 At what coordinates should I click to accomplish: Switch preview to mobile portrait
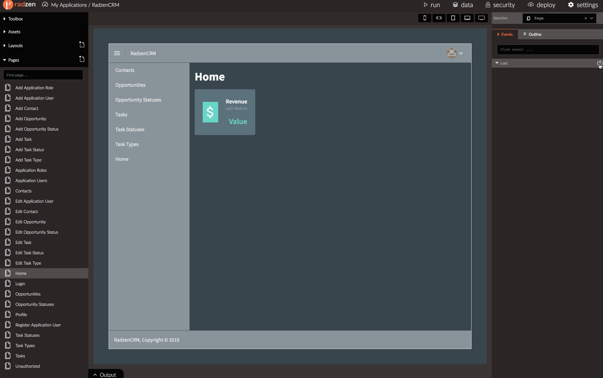click(425, 18)
